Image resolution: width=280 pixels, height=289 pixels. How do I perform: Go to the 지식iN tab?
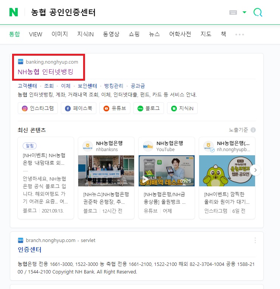(x=85, y=34)
